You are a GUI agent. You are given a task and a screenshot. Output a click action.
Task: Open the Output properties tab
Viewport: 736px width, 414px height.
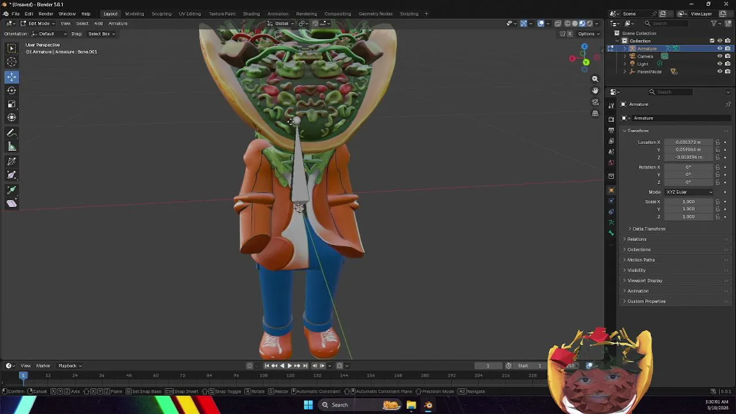[x=611, y=131]
